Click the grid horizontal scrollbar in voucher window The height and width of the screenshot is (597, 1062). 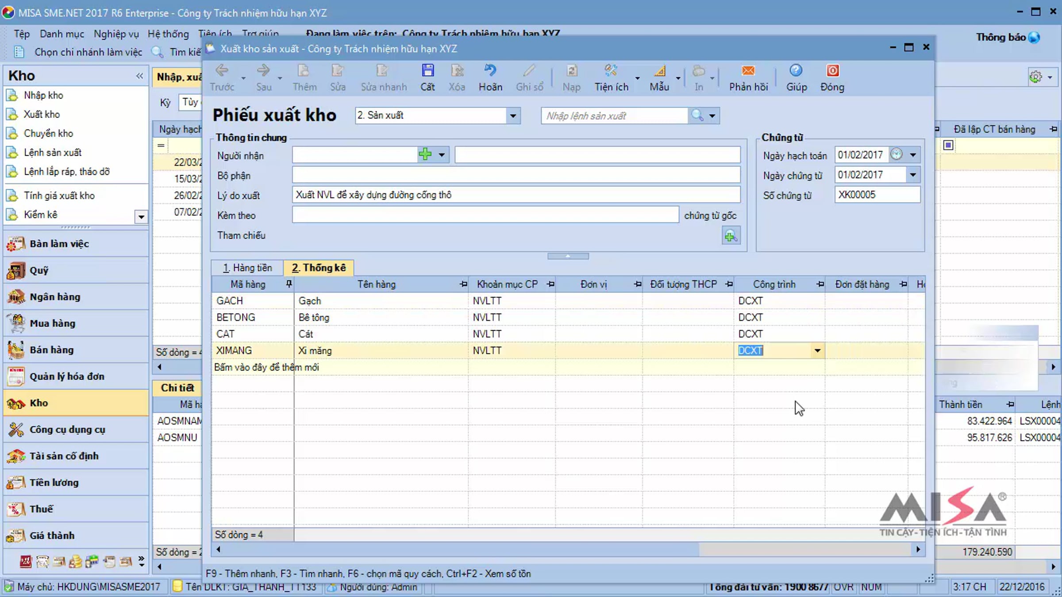click(x=568, y=549)
